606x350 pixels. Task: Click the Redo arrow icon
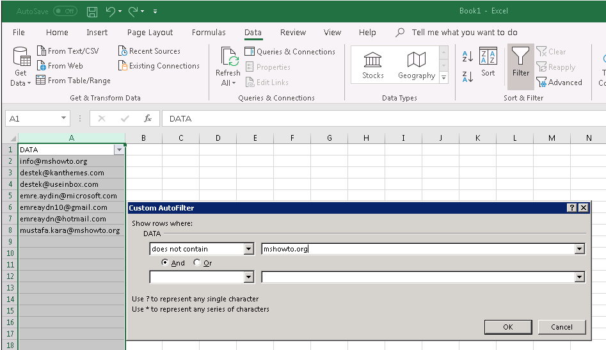click(133, 12)
